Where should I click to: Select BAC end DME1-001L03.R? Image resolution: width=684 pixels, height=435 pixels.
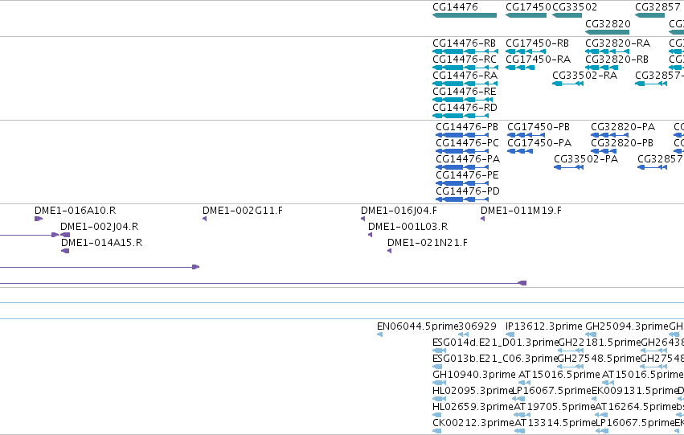(408, 227)
